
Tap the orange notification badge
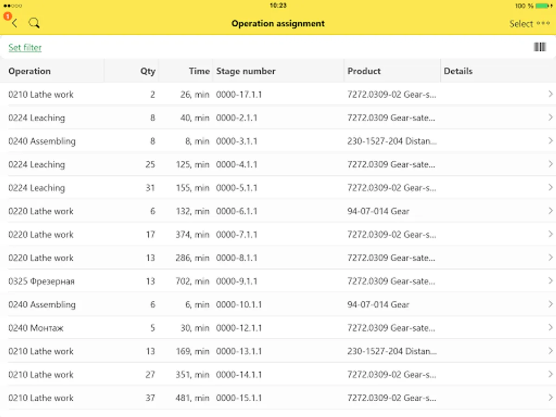(7, 16)
